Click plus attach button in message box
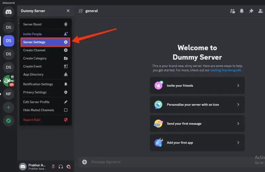 [84, 162]
